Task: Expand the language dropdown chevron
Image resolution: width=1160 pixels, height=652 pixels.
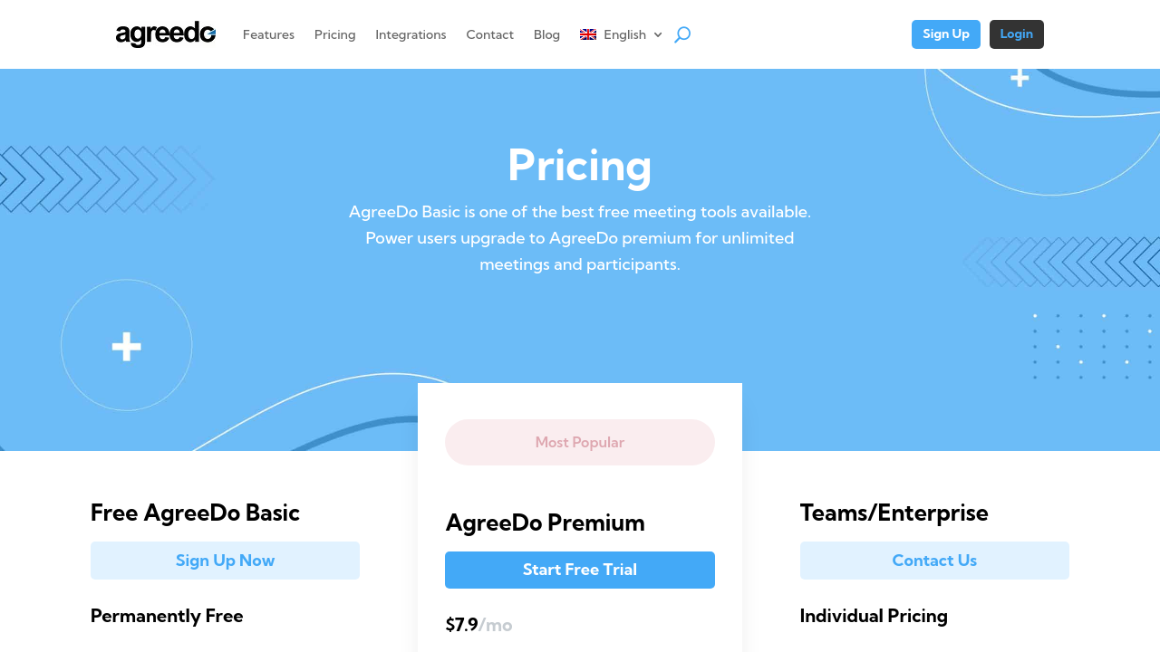Action: [x=658, y=34]
